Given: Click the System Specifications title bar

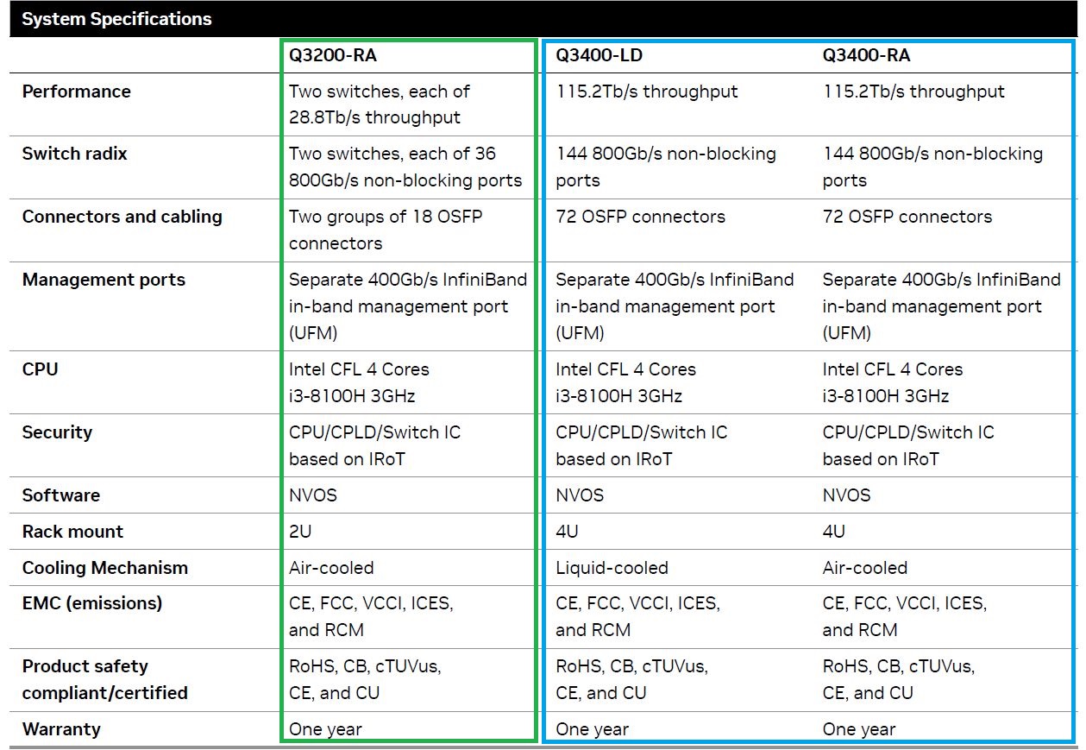Looking at the screenshot, I should pos(116,18).
